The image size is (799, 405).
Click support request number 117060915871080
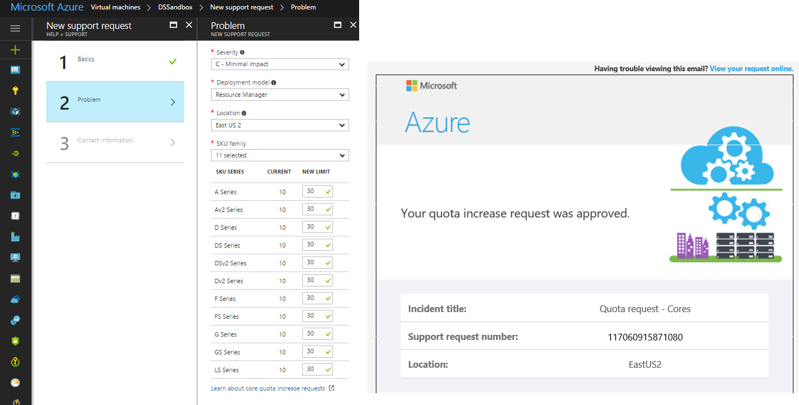click(x=645, y=337)
